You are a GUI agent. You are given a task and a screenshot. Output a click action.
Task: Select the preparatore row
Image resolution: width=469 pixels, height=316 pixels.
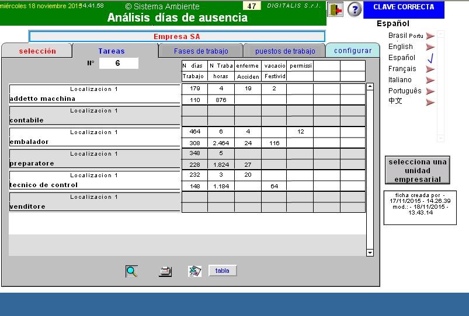tap(95, 159)
